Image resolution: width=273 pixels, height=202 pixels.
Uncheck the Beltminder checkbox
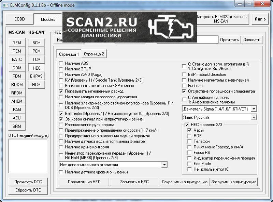61,114
